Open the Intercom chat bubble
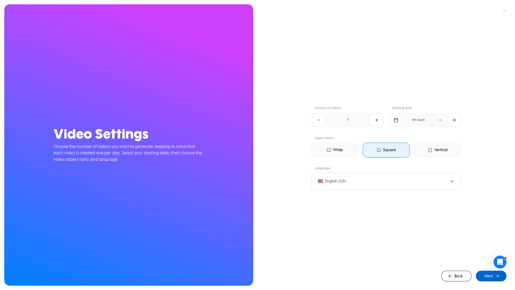The image size is (515, 290). tap(500, 262)
